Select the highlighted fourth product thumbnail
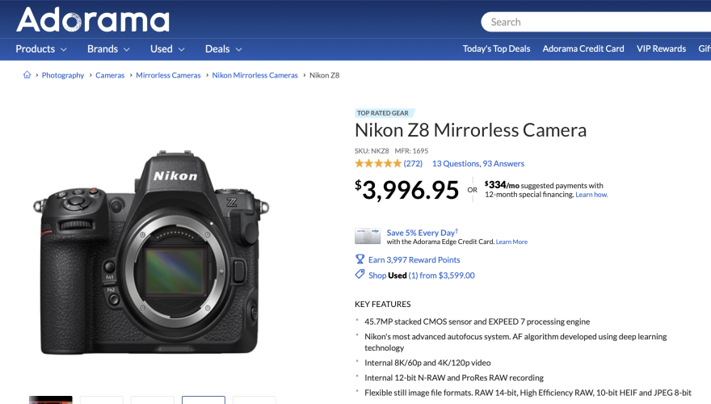The height and width of the screenshot is (404, 711). (x=204, y=400)
